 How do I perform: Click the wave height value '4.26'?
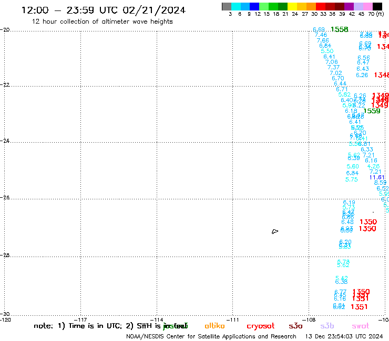coord(373,166)
